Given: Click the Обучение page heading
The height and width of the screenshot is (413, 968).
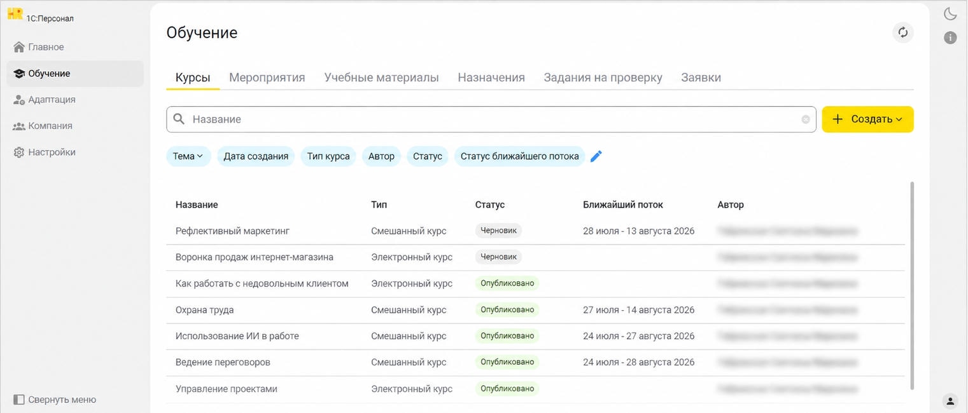Looking at the screenshot, I should point(202,33).
